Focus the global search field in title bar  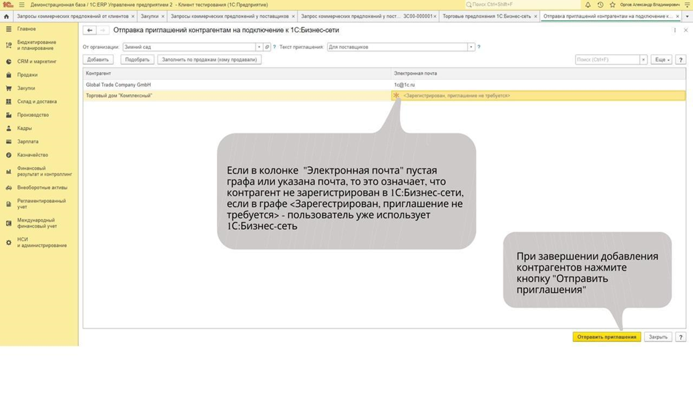[x=521, y=5]
